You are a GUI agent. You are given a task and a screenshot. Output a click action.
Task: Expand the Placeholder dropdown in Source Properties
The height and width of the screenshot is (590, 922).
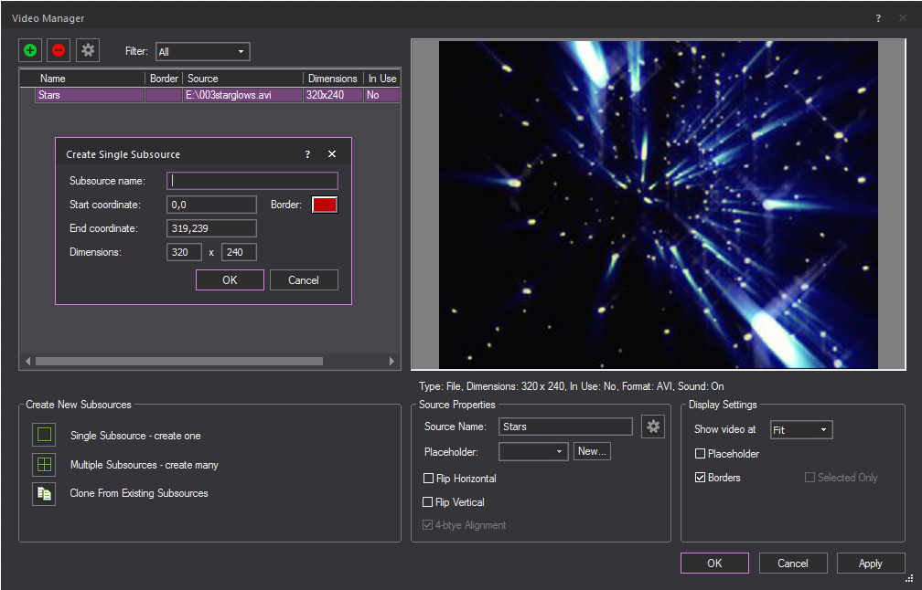click(x=533, y=451)
